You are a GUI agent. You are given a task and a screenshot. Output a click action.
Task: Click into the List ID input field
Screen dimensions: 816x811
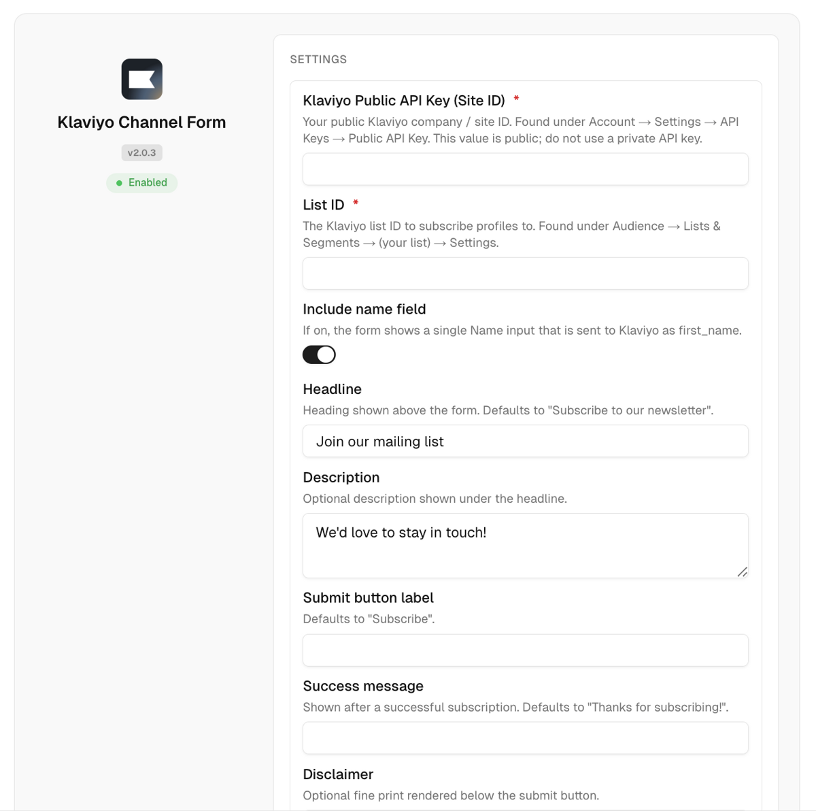coord(525,274)
